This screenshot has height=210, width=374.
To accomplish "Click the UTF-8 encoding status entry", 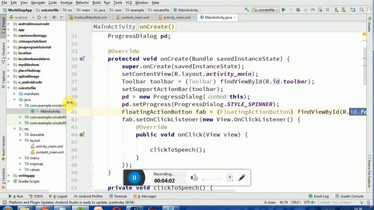I will click(309, 202).
